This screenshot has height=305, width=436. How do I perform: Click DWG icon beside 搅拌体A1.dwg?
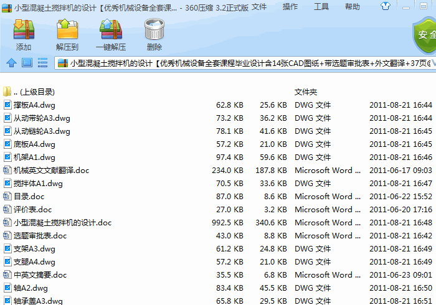[x=7, y=184]
